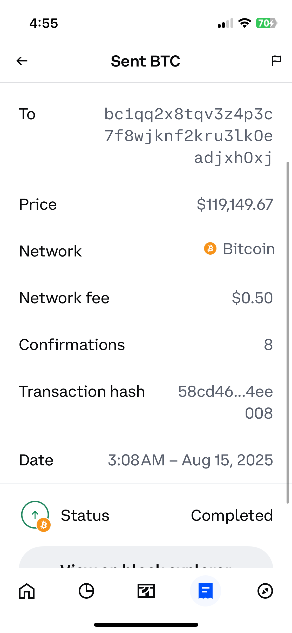Tap the flag report icon
Image resolution: width=292 pixels, height=633 pixels.
pyautogui.click(x=276, y=61)
